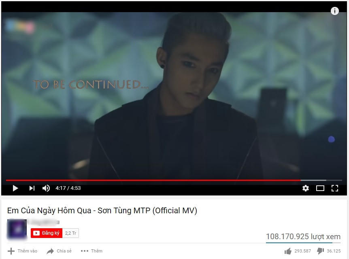Open the video settings gear

pos(306,188)
